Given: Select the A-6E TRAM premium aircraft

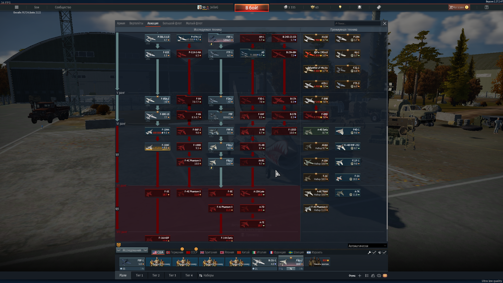Looking at the screenshot, I should (x=316, y=193).
